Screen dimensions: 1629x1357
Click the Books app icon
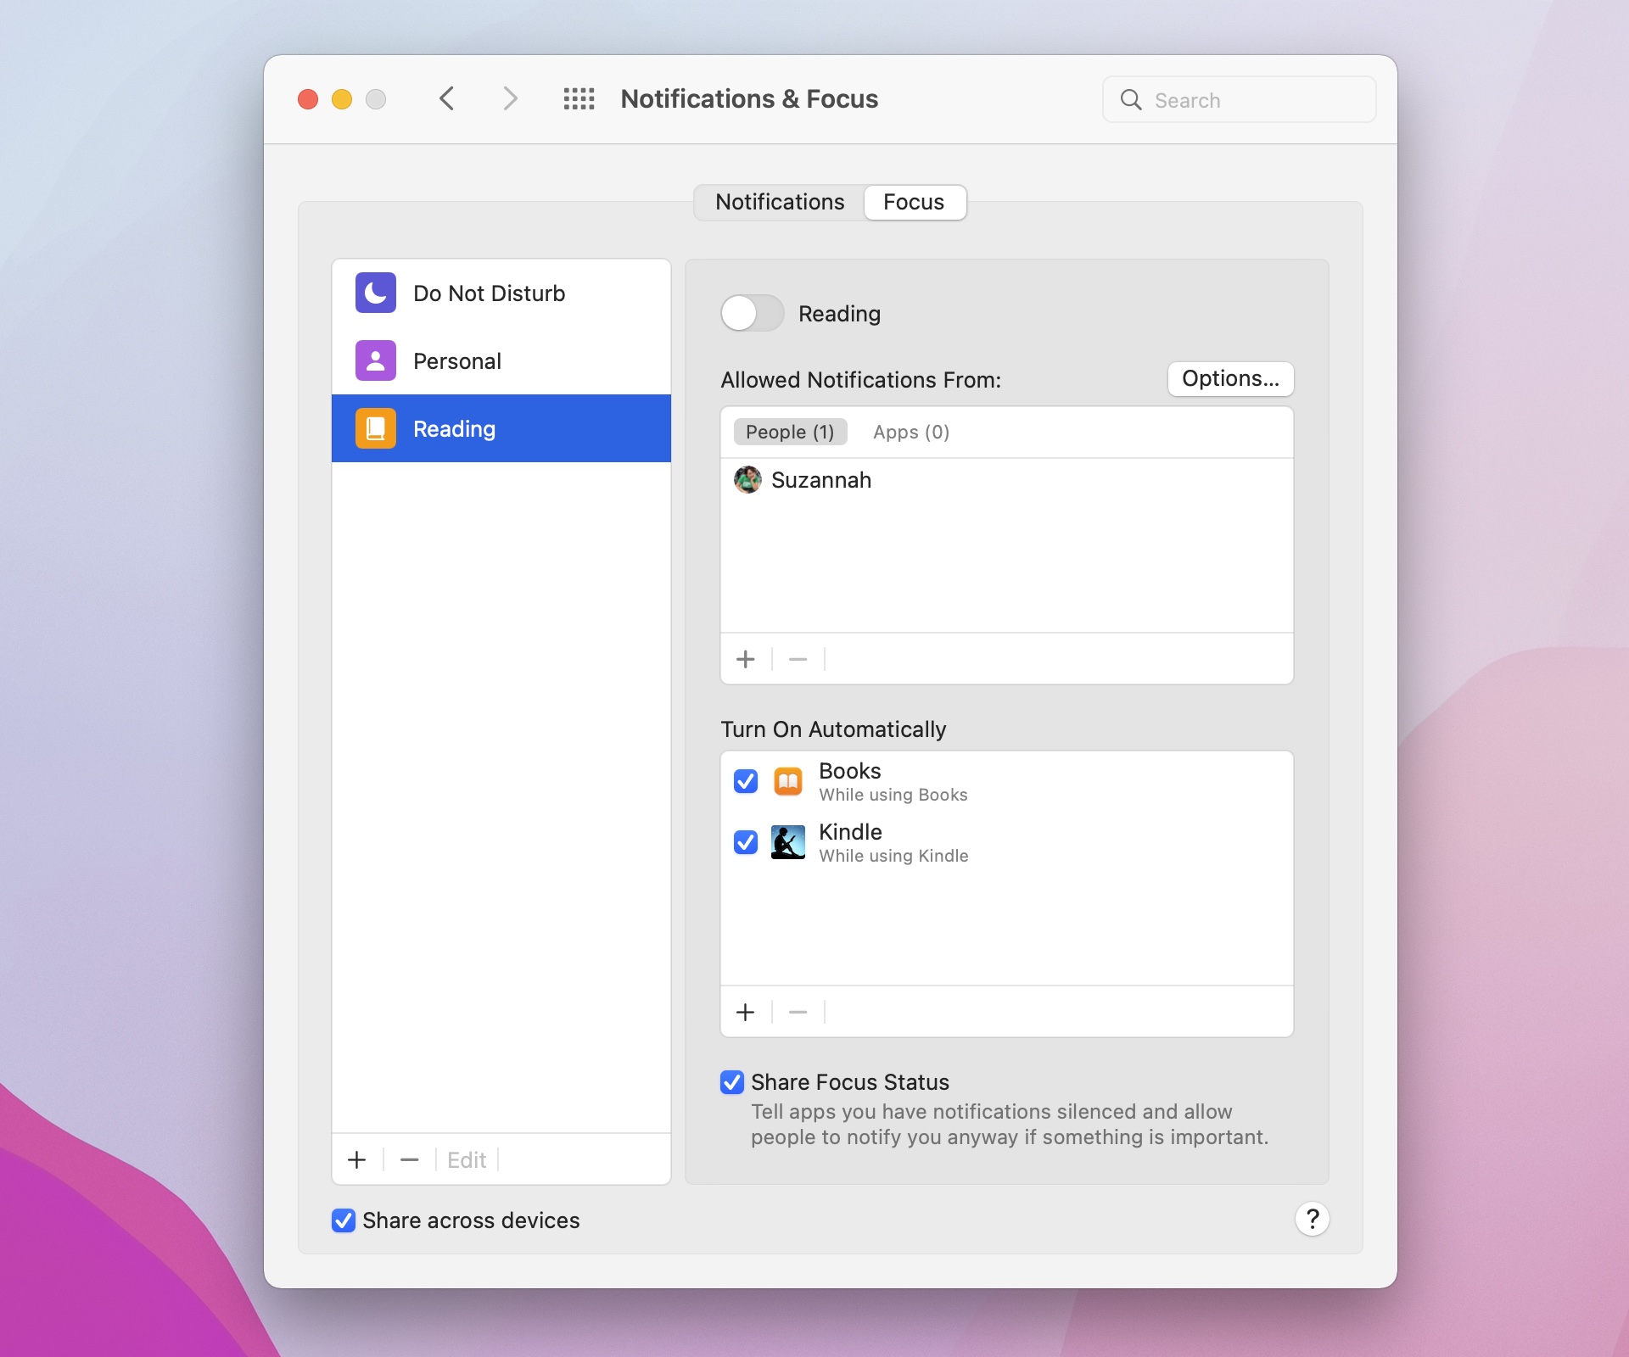(788, 781)
